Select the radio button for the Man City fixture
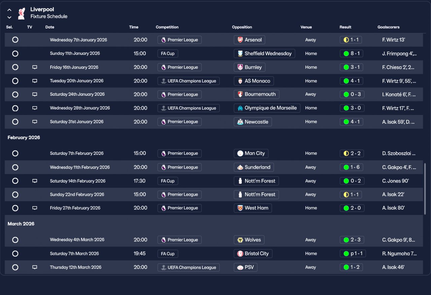 click(15, 153)
